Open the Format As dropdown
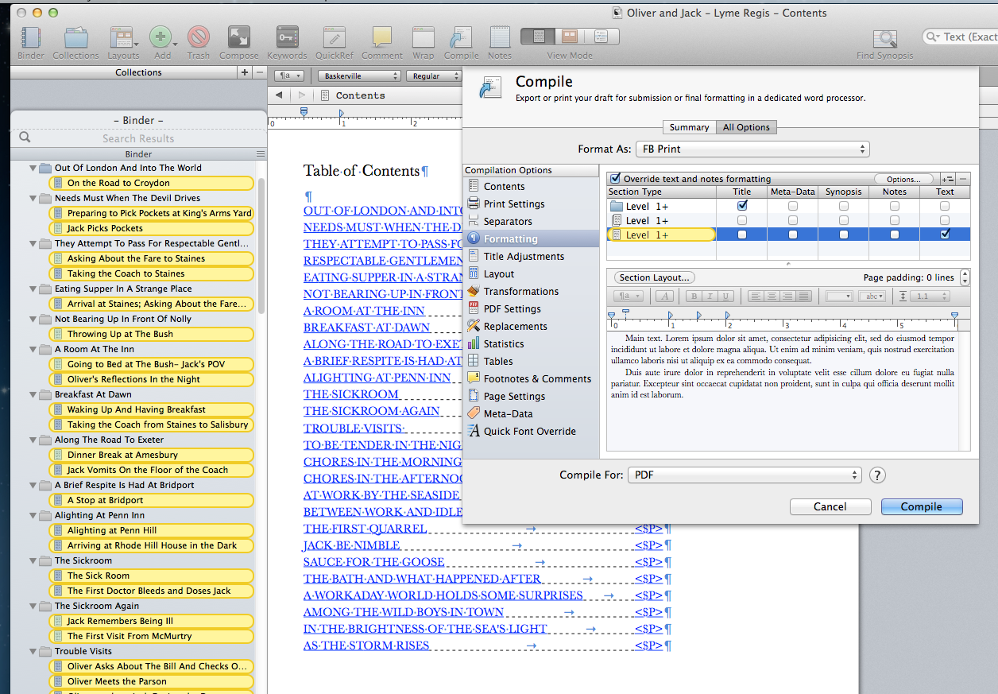The image size is (998, 694). pyautogui.click(x=752, y=149)
